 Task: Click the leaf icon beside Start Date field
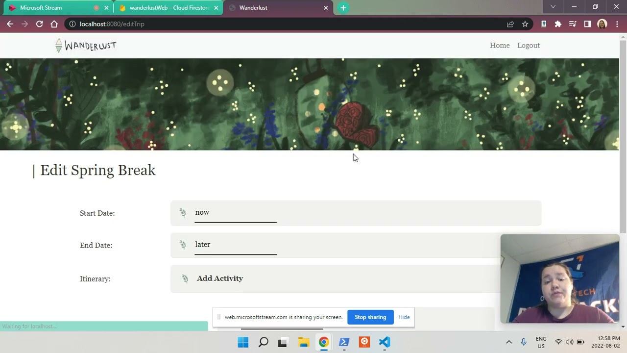point(183,213)
